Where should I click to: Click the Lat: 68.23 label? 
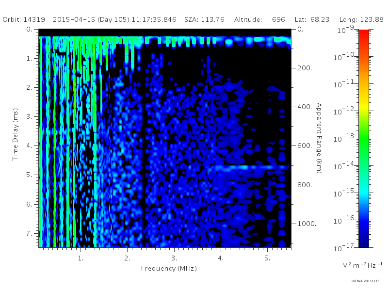[x=312, y=19]
